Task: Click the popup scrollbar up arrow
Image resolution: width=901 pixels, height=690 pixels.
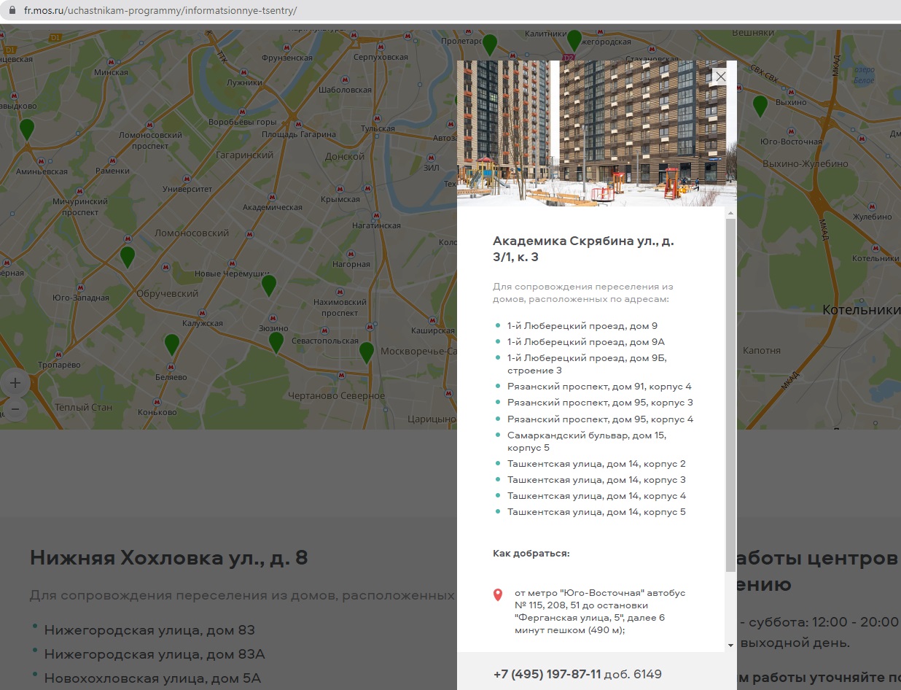Action: click(x=730, y=212)
